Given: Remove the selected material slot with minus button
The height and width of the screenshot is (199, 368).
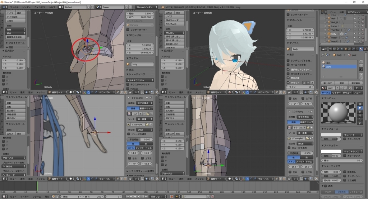Looking at the screenshot, I should coord(361,66).
